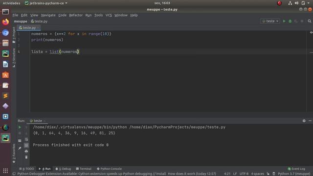Toggle scroll to end in Run console

pyautogui.click(x=26, y=145)
